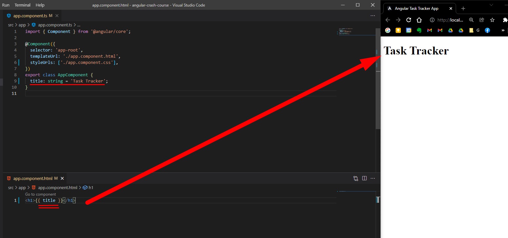Click the Split Editor icon in the bottom editor
Screen dimensions: 508x238
(365, 178)
